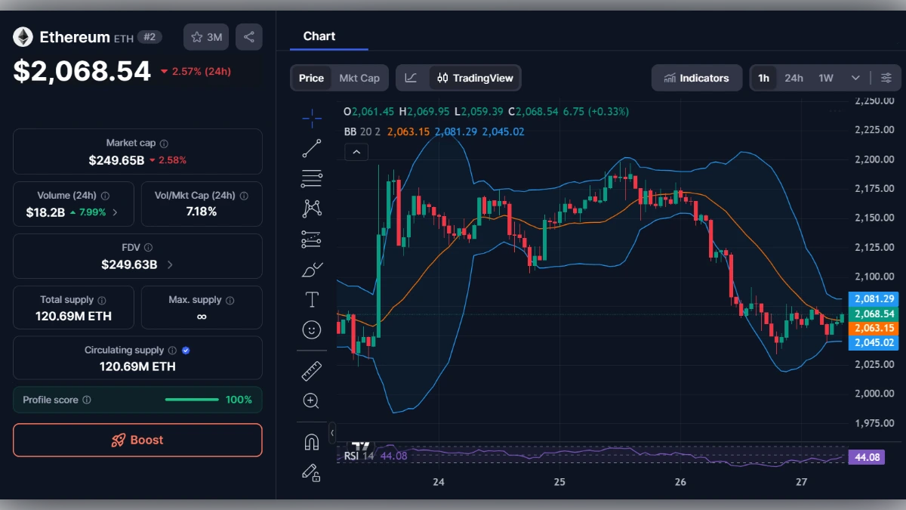
Task: Select the crosshair cursor tool
Action: (x=312, y=118)
